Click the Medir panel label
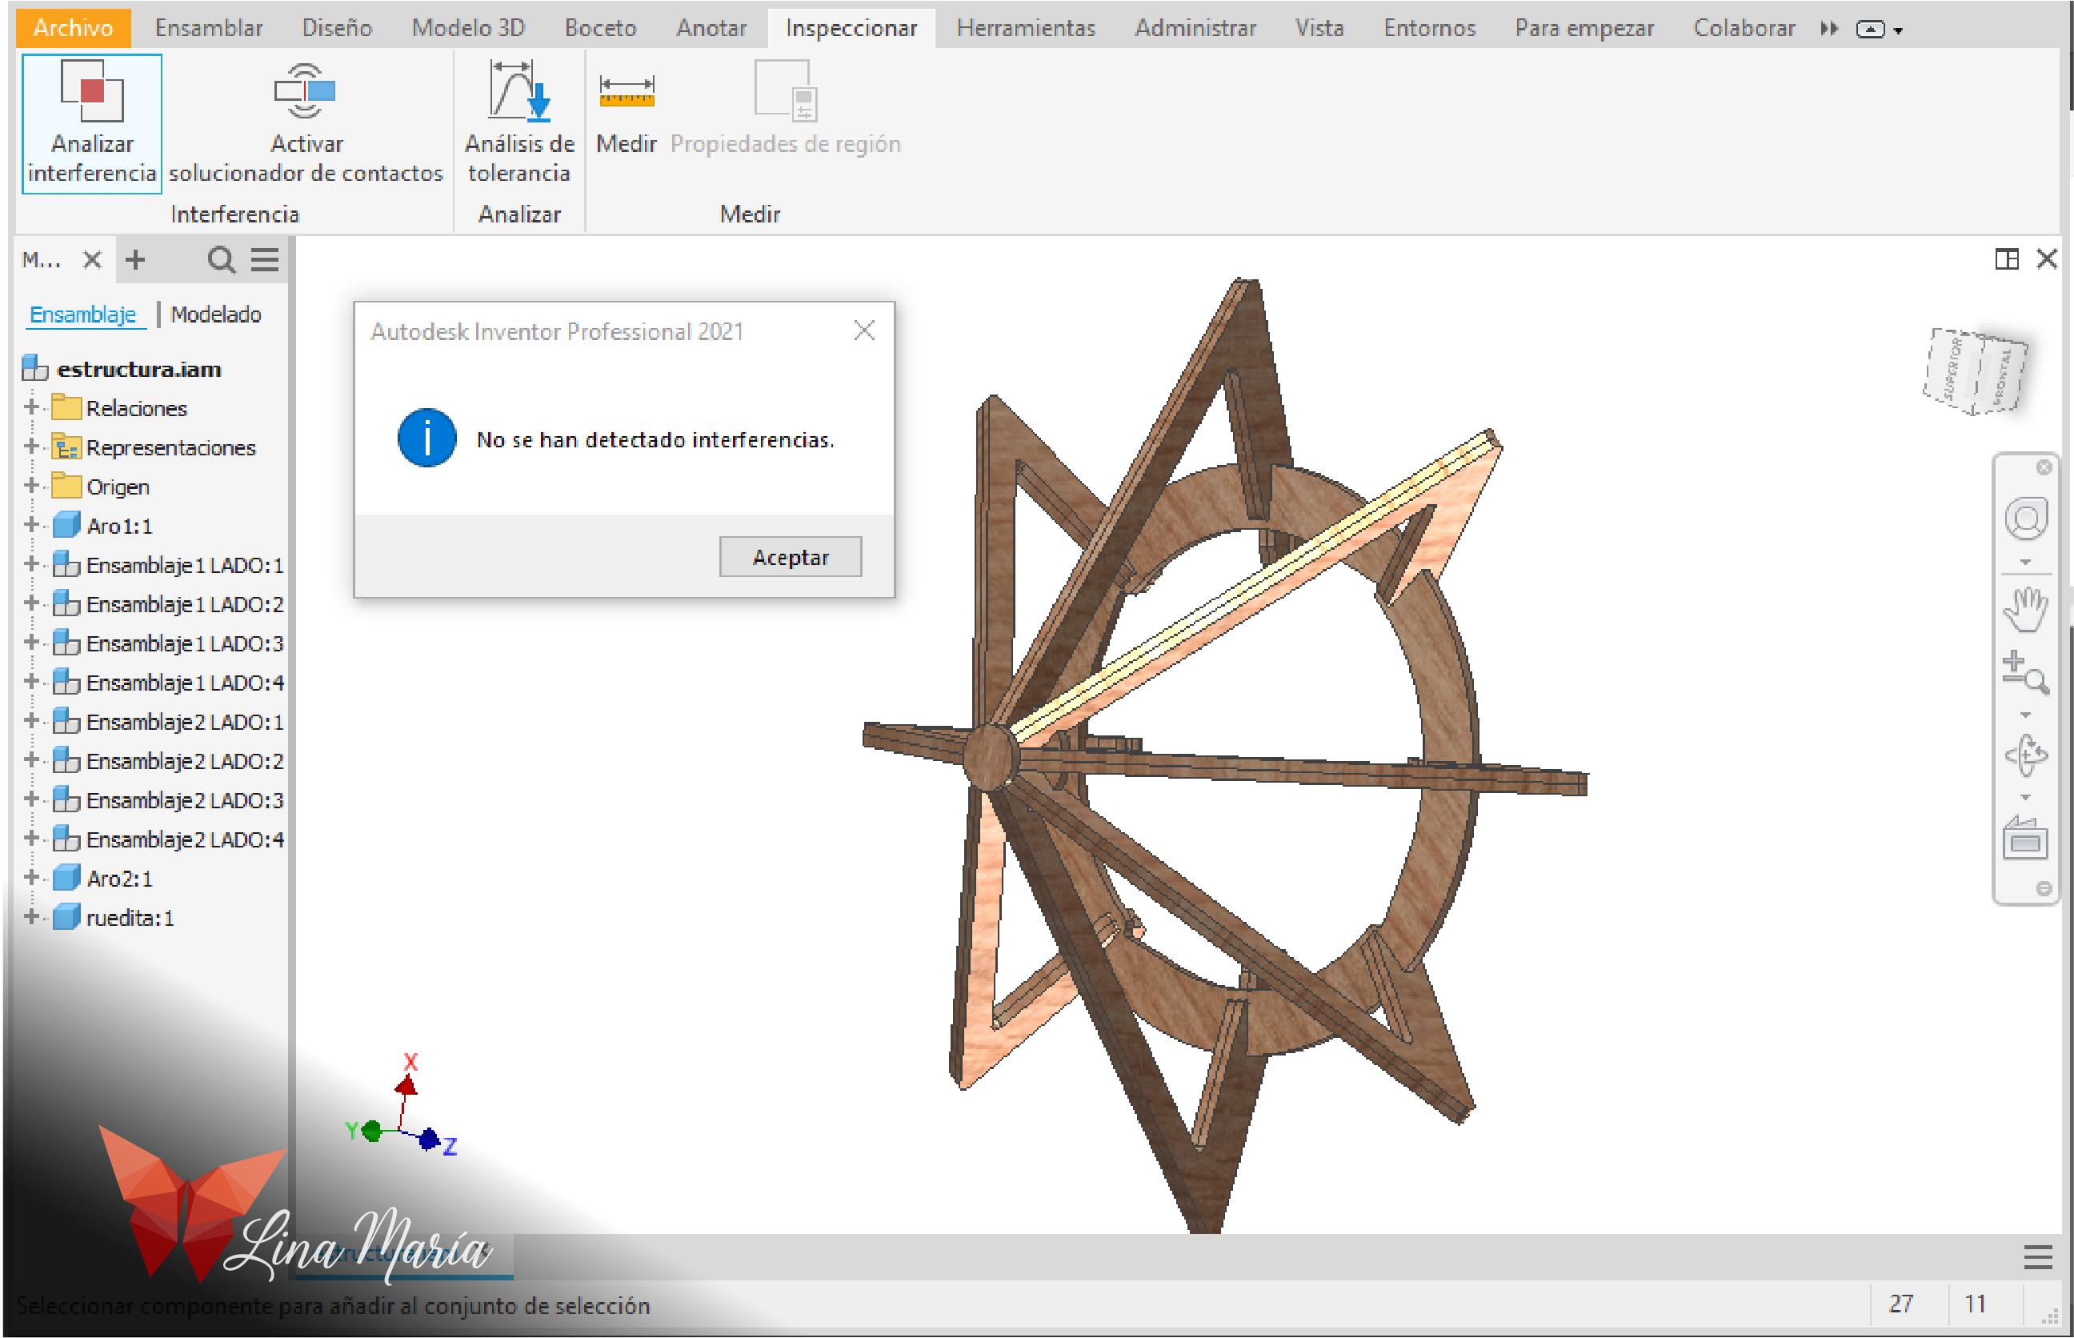 point(750,214)
